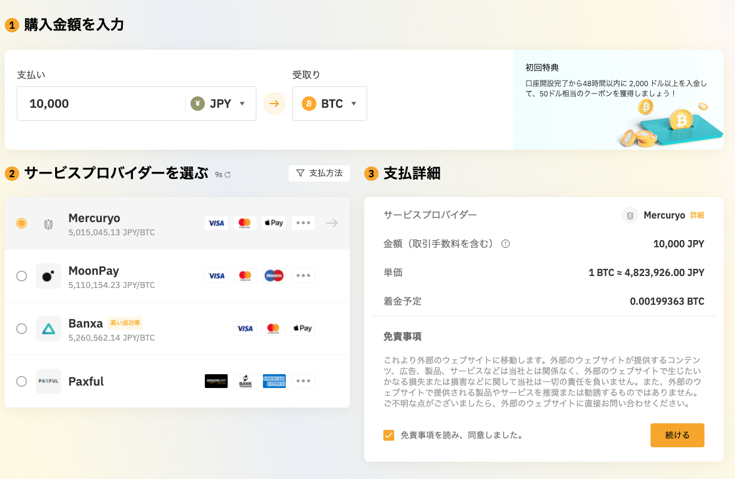735x479 pixels.
Task: Select the MoonPay radio button
Action: click(22, 275)
